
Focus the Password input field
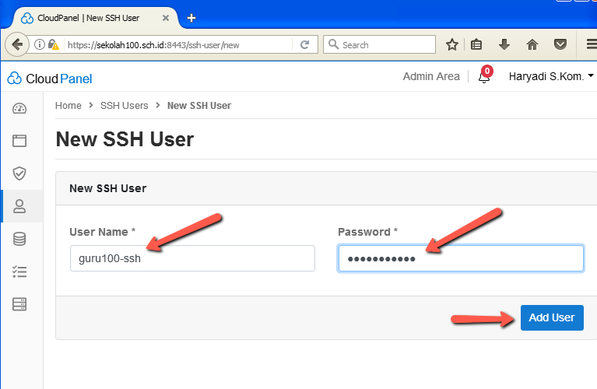460,258
